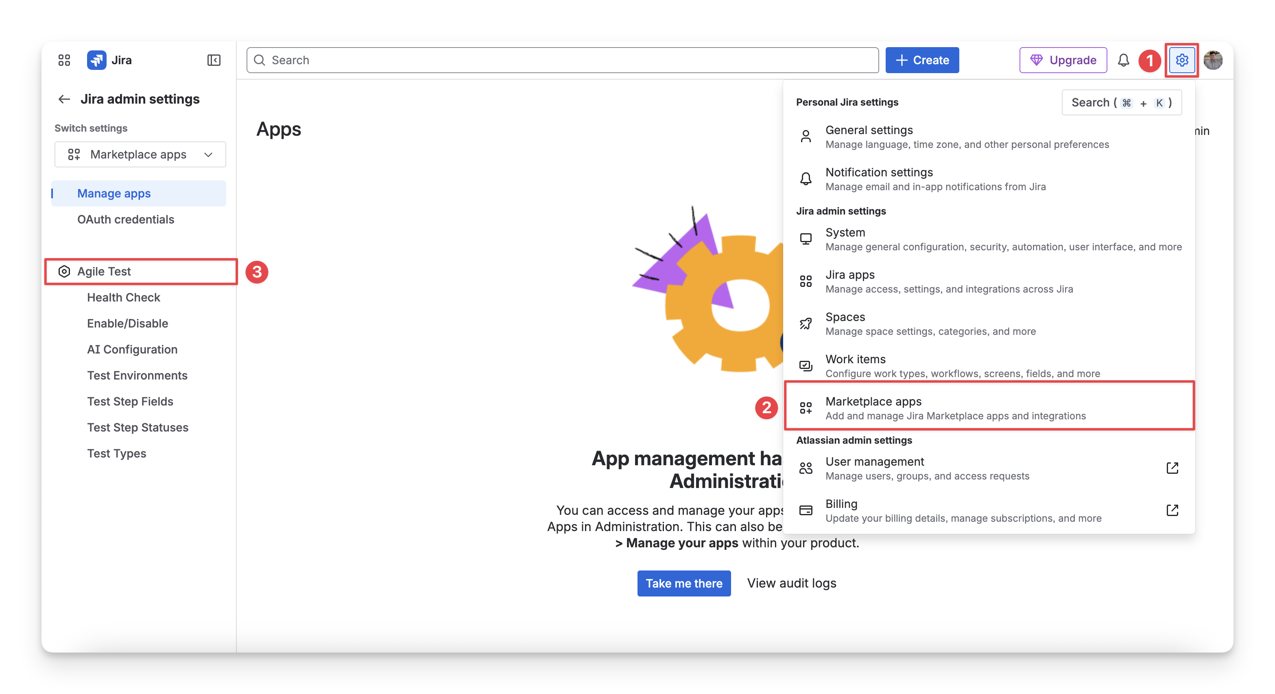Image resolution: width=1275 pixels, height=694 pixels.
Task: Open OAuth credentials in the sidebar
Action: tap(126, 219)
